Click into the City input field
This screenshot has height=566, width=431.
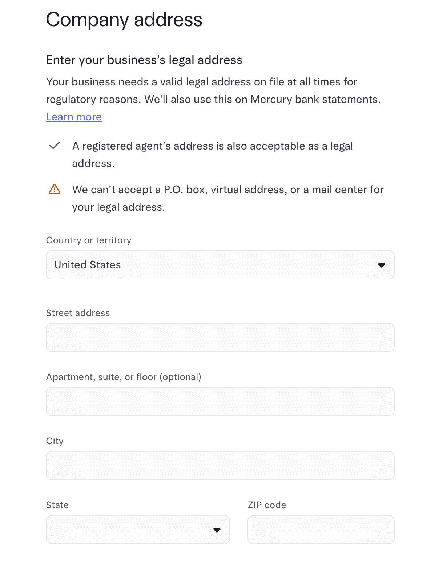click(220, 466)
